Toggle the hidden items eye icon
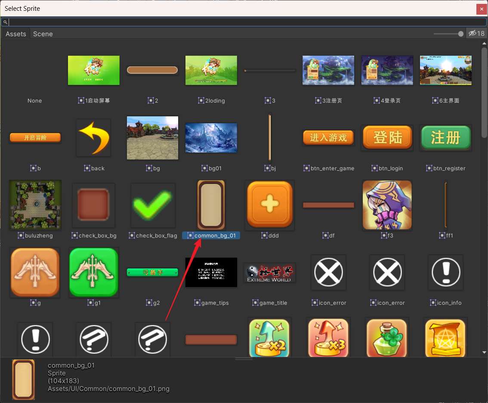Screen dimensions: 488x403 coord(476,34)
